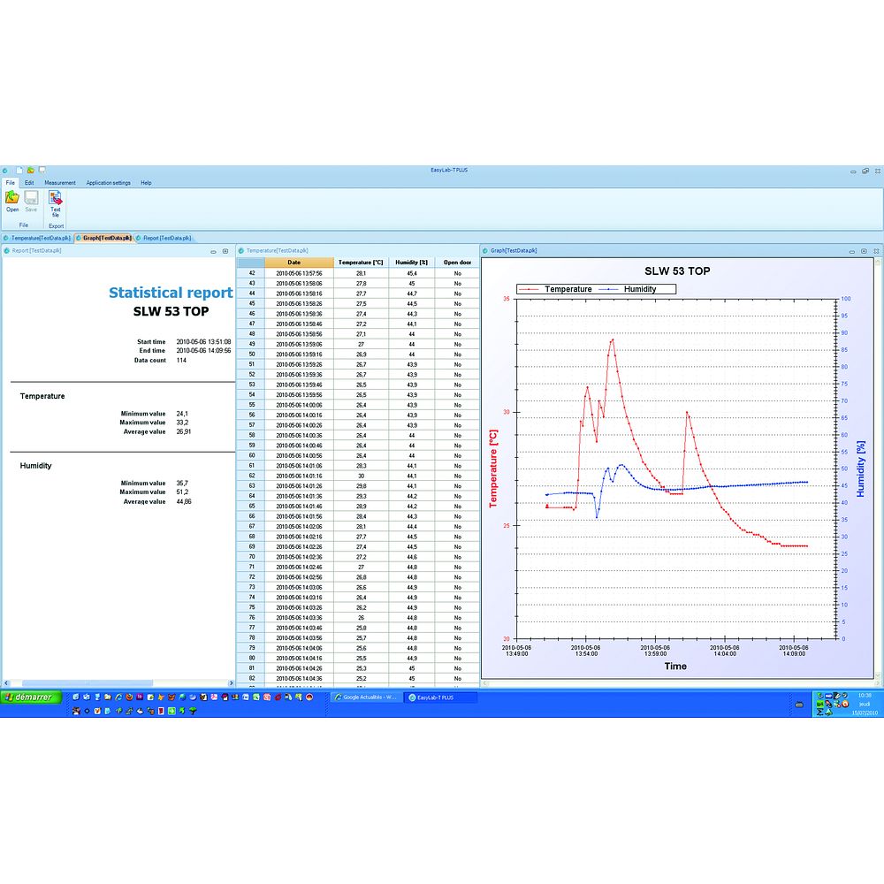Maximize the Report sub-window

pyautogui.click(x=225, y=251)
